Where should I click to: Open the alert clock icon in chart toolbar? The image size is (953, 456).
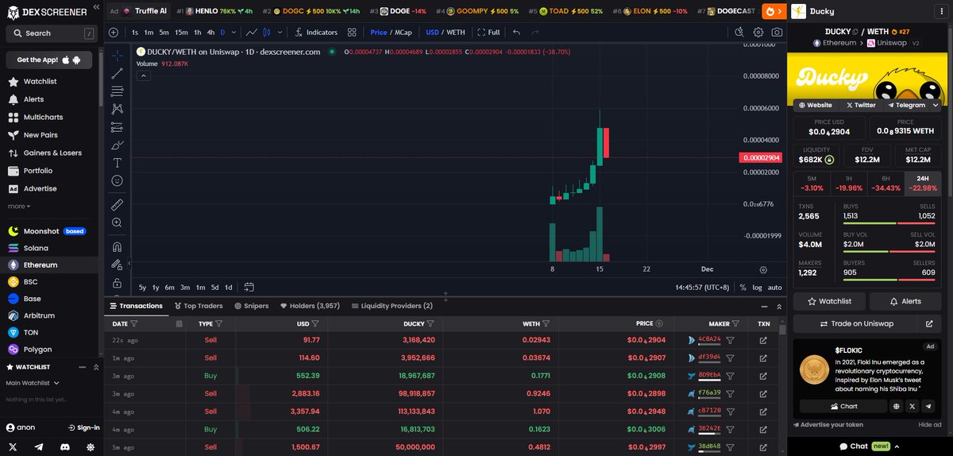pos(739,33)
